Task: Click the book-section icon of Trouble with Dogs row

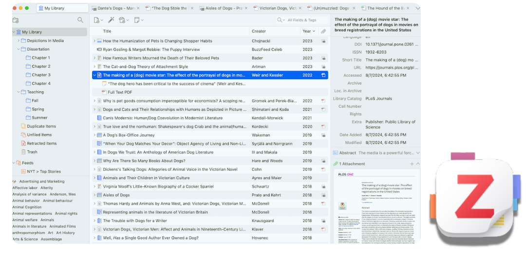Action: (99, 221)
